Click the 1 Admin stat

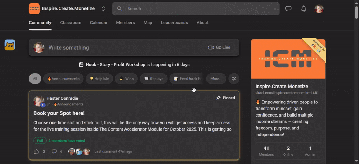310,151
